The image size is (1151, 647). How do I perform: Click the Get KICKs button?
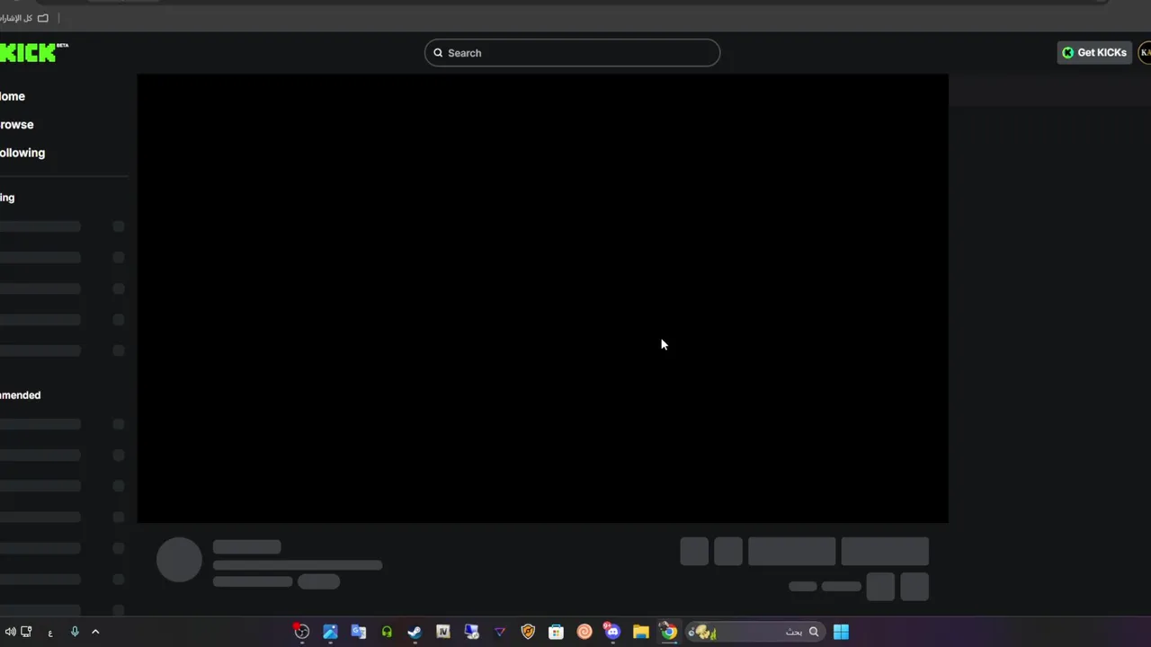tap(1094, 53)
